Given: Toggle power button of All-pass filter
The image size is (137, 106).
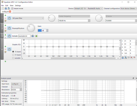Looking at the screenshot, I should (9, 18).
